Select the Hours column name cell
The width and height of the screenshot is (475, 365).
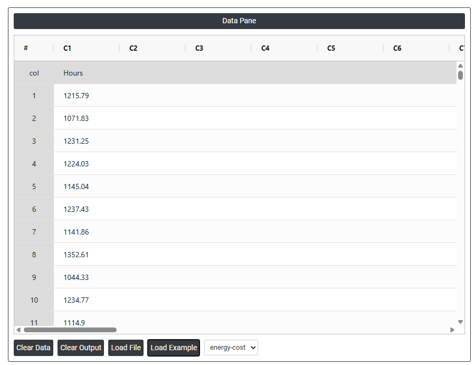pyautogui.click(x=73, y=73)
